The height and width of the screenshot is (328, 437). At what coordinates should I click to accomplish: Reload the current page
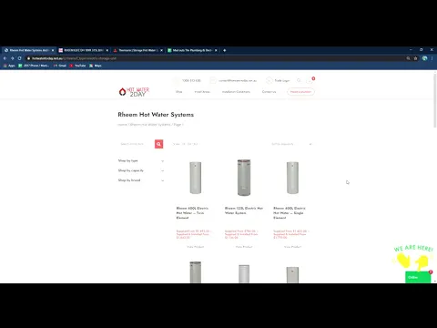pyautogui.click(x=19, y=58)
